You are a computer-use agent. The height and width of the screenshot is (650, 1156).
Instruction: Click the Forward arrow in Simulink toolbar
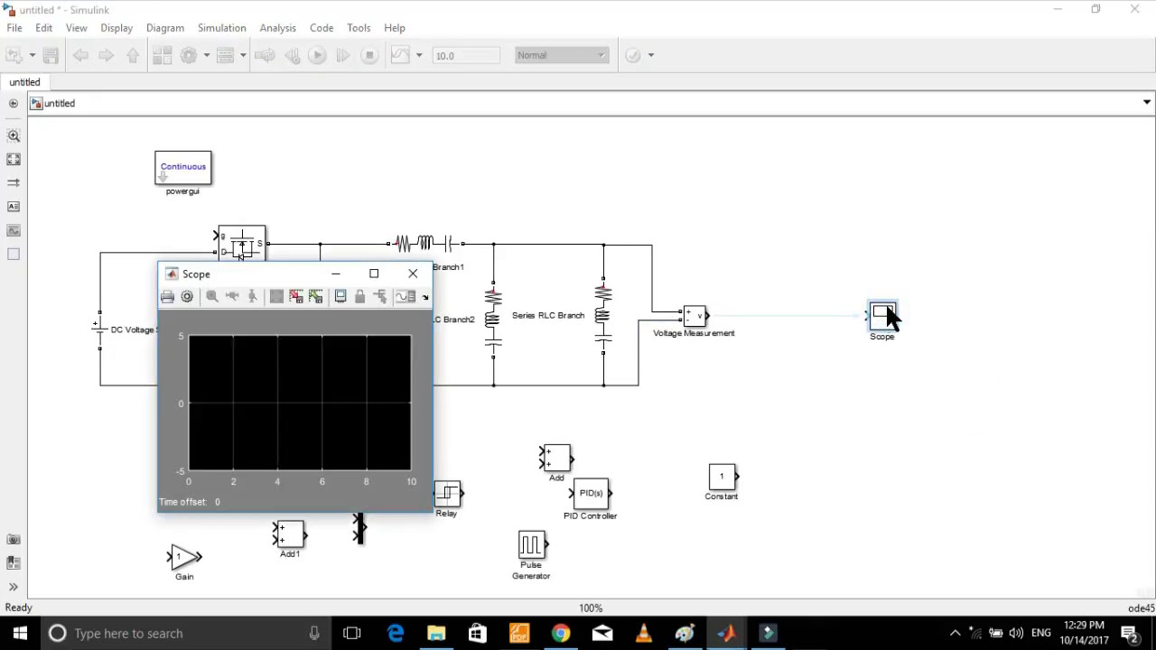click(106, 55)
